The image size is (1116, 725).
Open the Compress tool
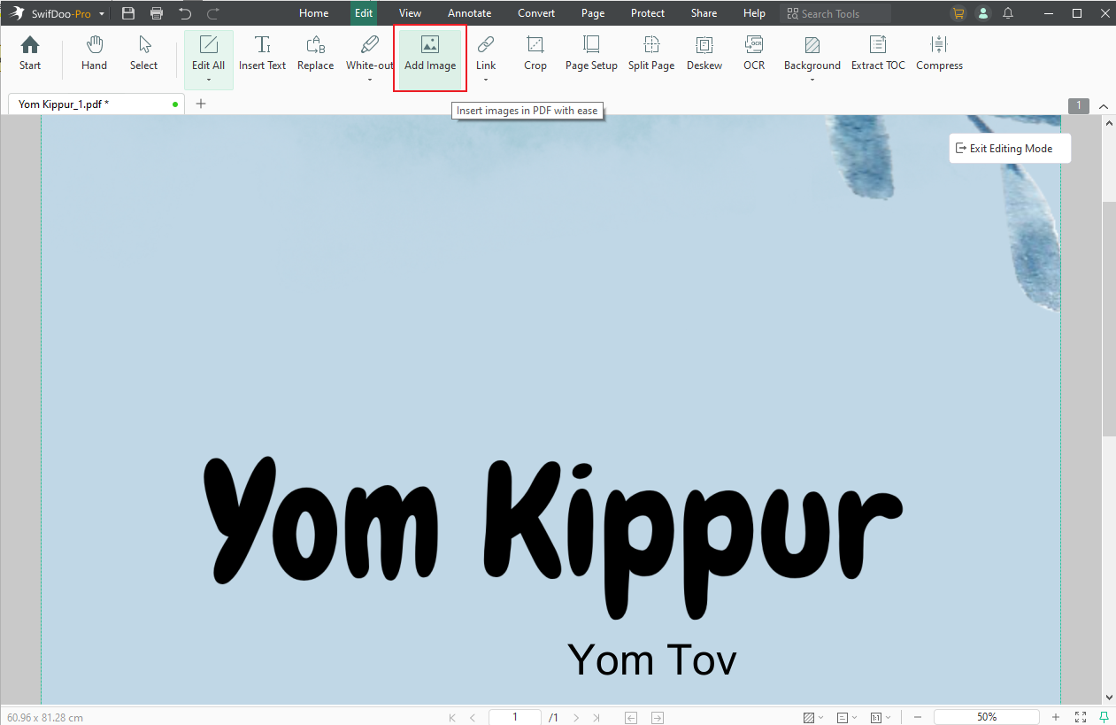938,51
